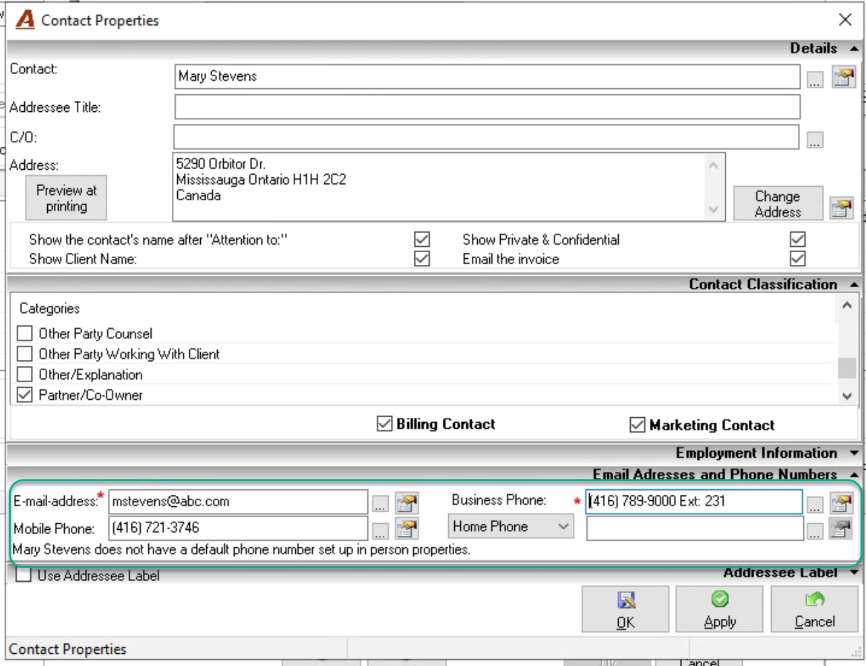The height and width of the screenshot is (666, 866).
Task: Collapse the Contact Classification section
Action: pos(855,284)
